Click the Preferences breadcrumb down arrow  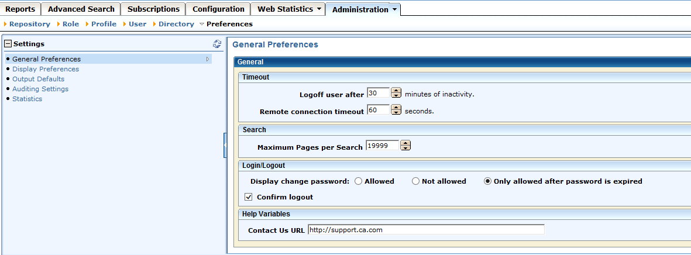pyautogui.click(x=202, y=24)
